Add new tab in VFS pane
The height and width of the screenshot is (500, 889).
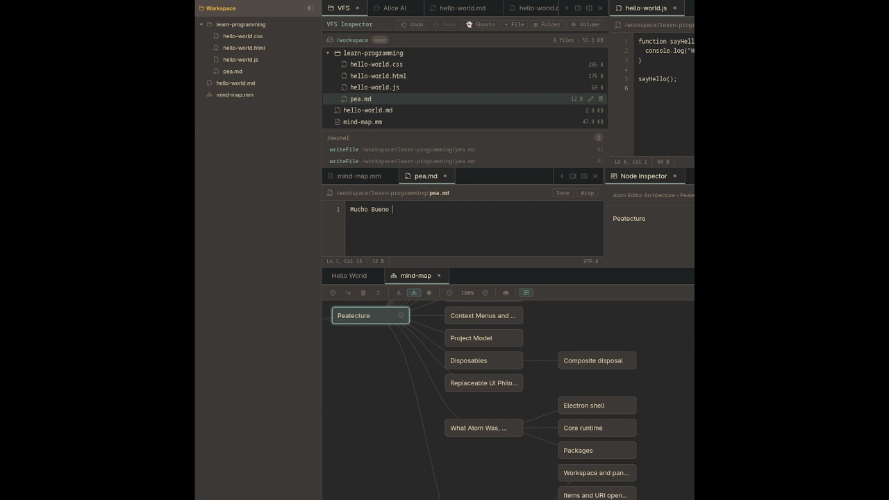567,8
